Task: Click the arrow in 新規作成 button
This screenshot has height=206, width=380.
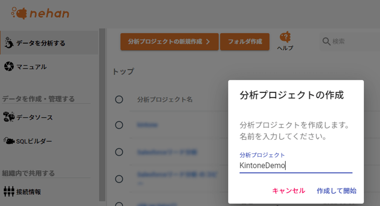Action: pyautogui.click(x=208, y=42)
